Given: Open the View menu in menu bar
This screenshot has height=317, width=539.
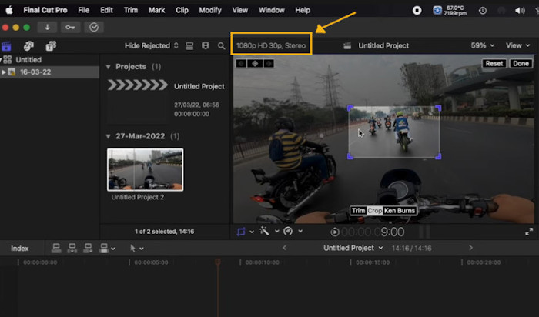Looking at the screenshot, I should 240,10.
